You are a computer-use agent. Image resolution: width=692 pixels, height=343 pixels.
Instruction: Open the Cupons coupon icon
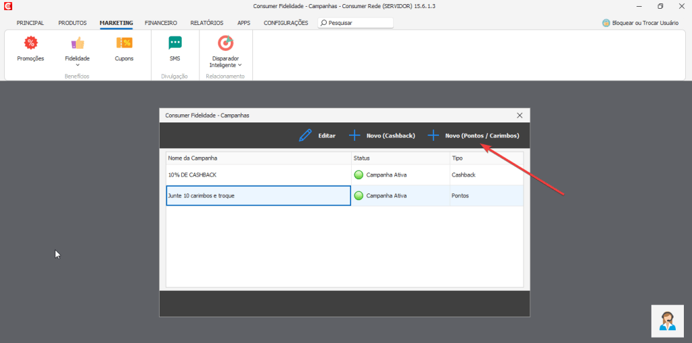coord(124,43)
